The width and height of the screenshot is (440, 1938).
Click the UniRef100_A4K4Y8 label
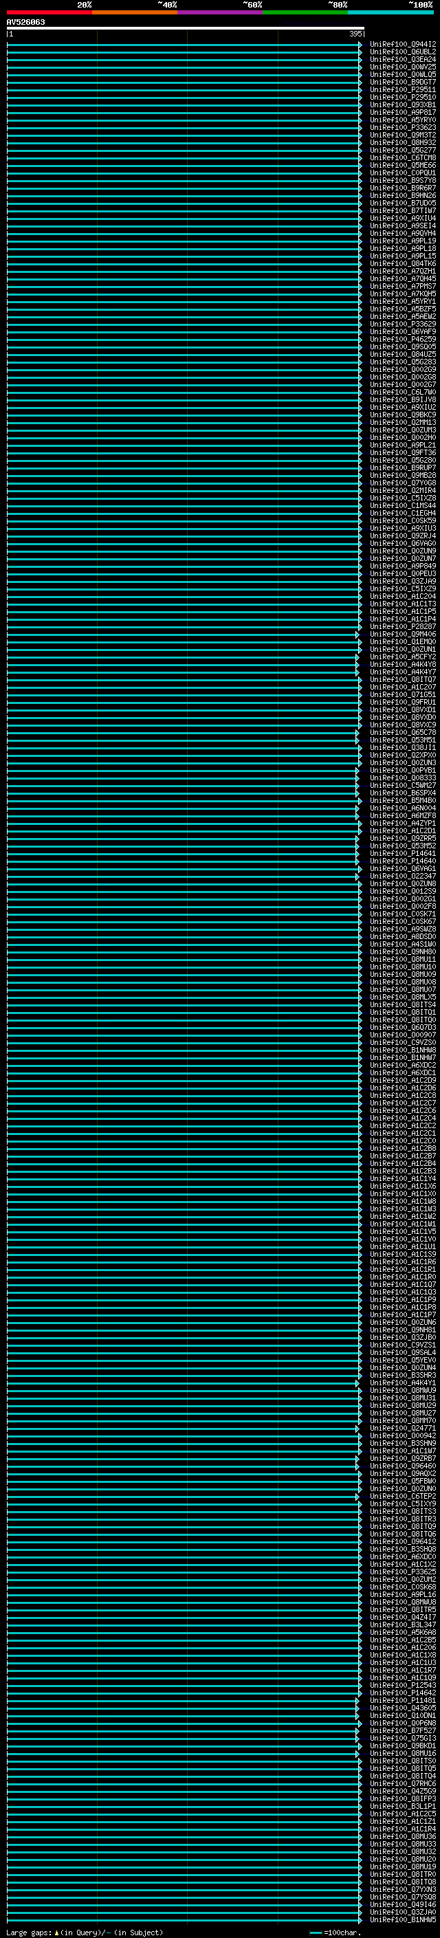point(403,664)
